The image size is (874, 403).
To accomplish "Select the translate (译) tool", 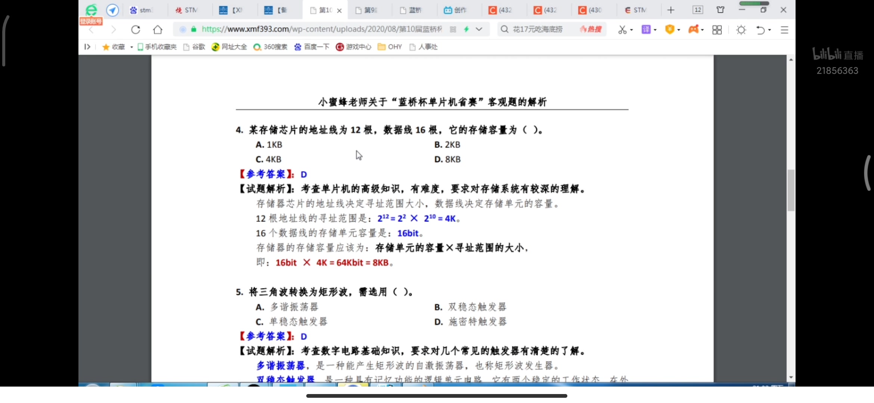I will [x=647, y=29].
